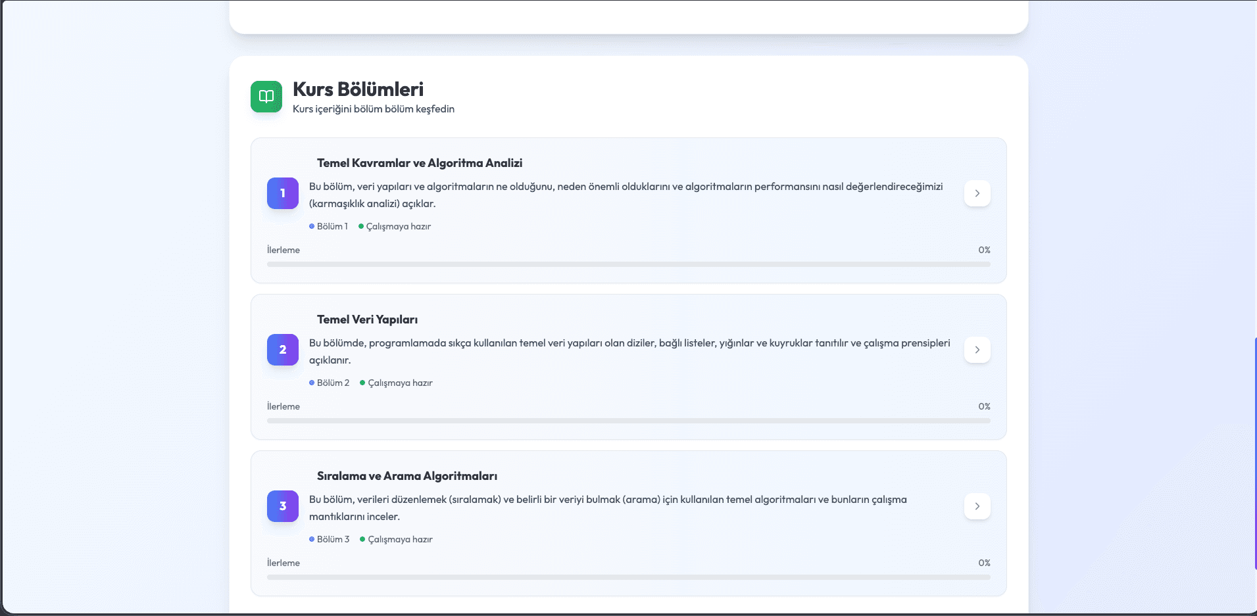Image resolution: width=1257 pixels, height=616 pixels.
Task: Click the chapter 1 progress bar
Action: 628,264
